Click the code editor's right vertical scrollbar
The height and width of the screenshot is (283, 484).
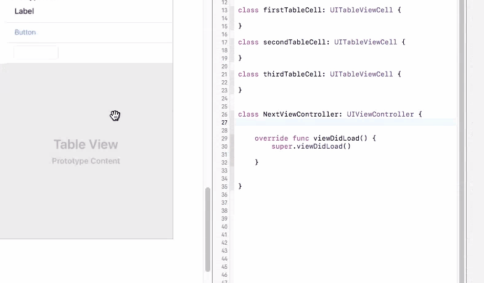(461, 141)
